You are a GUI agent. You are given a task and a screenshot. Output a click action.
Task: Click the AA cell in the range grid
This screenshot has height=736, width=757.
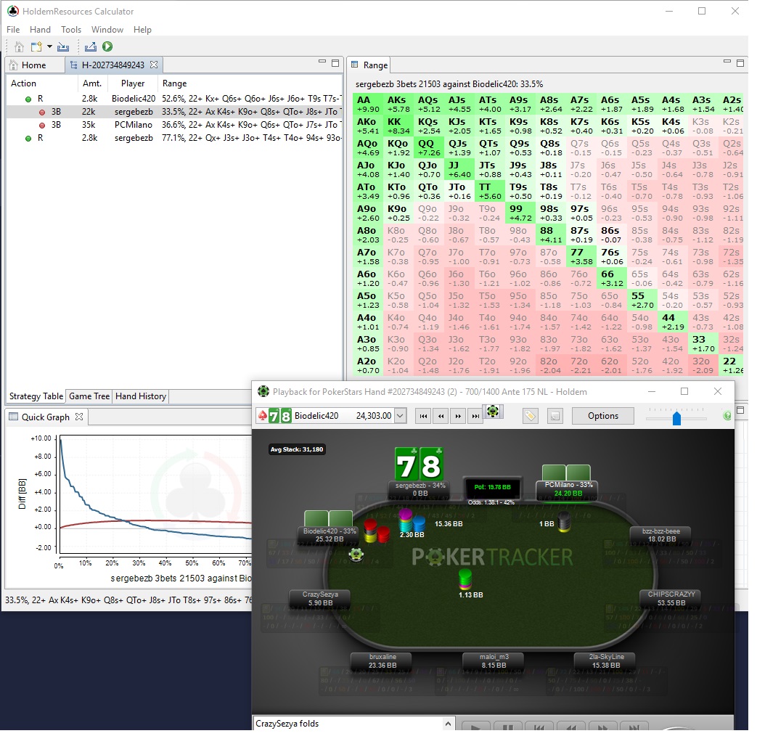click(368, 105)
